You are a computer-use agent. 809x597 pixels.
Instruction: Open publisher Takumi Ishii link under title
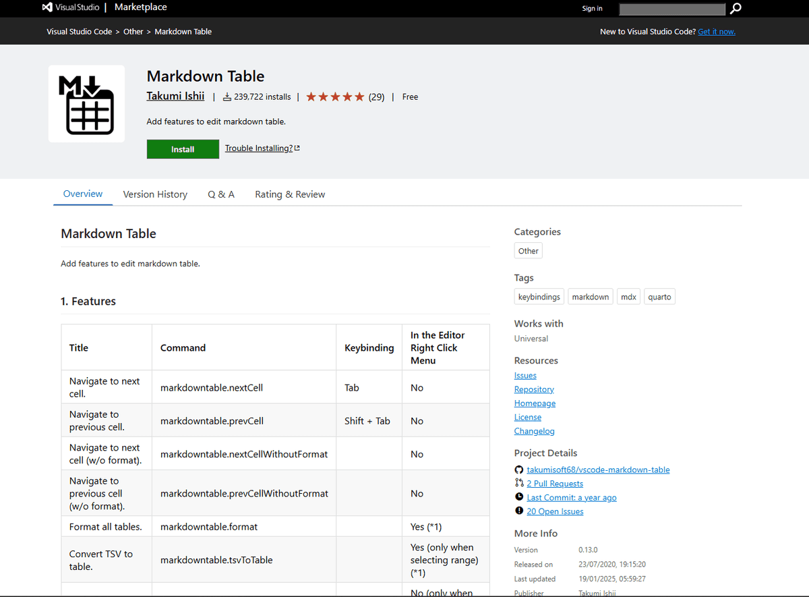coord(175,96)
